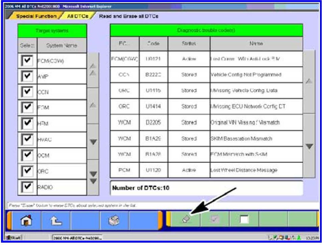Open the Special Function tab
This screenshot has width=322, height=245.
pos(36,16)
